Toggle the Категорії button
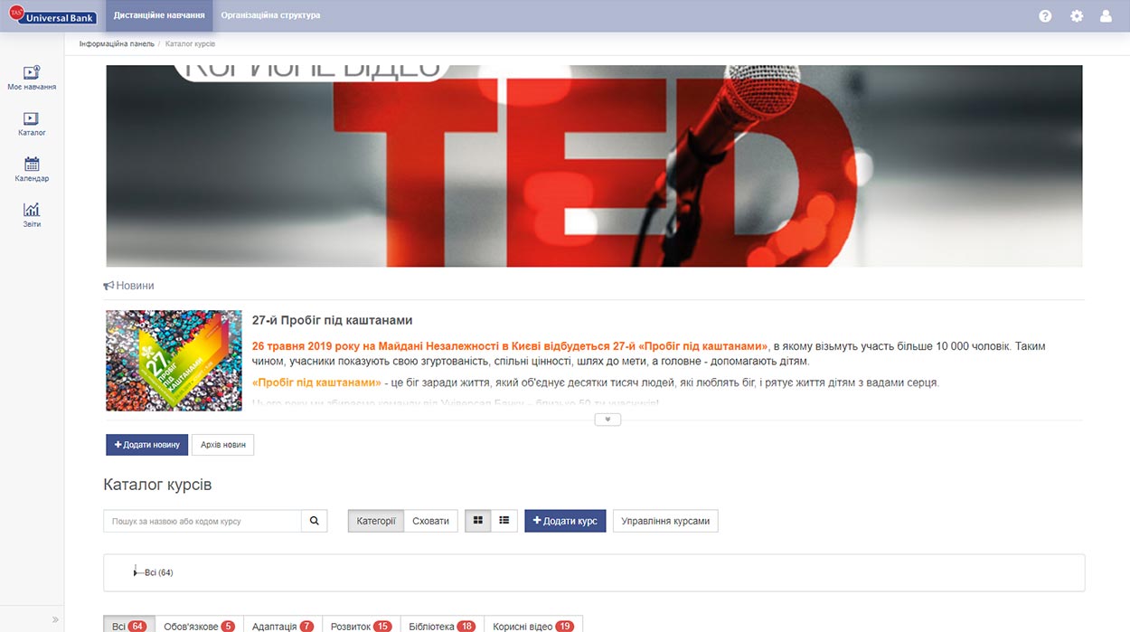This screenshot has width=1130, height=632. pyautogui.click(x=376, y=521)
